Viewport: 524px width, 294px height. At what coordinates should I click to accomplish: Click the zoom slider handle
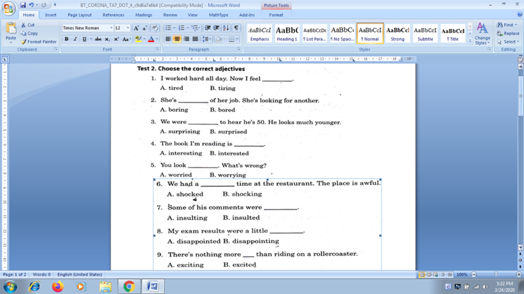(x=496, y=275)
